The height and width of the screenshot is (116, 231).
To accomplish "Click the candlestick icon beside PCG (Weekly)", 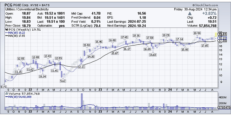I will (x=7, y=30).
